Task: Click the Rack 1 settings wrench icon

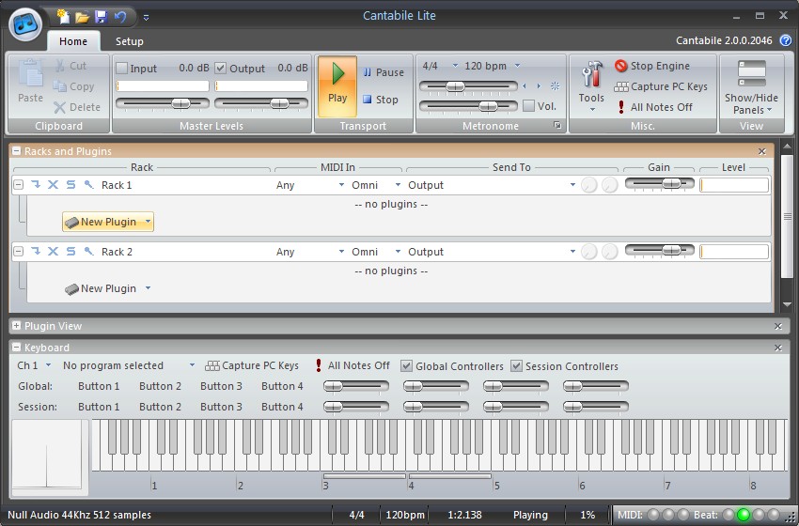Action: [88, 184]
